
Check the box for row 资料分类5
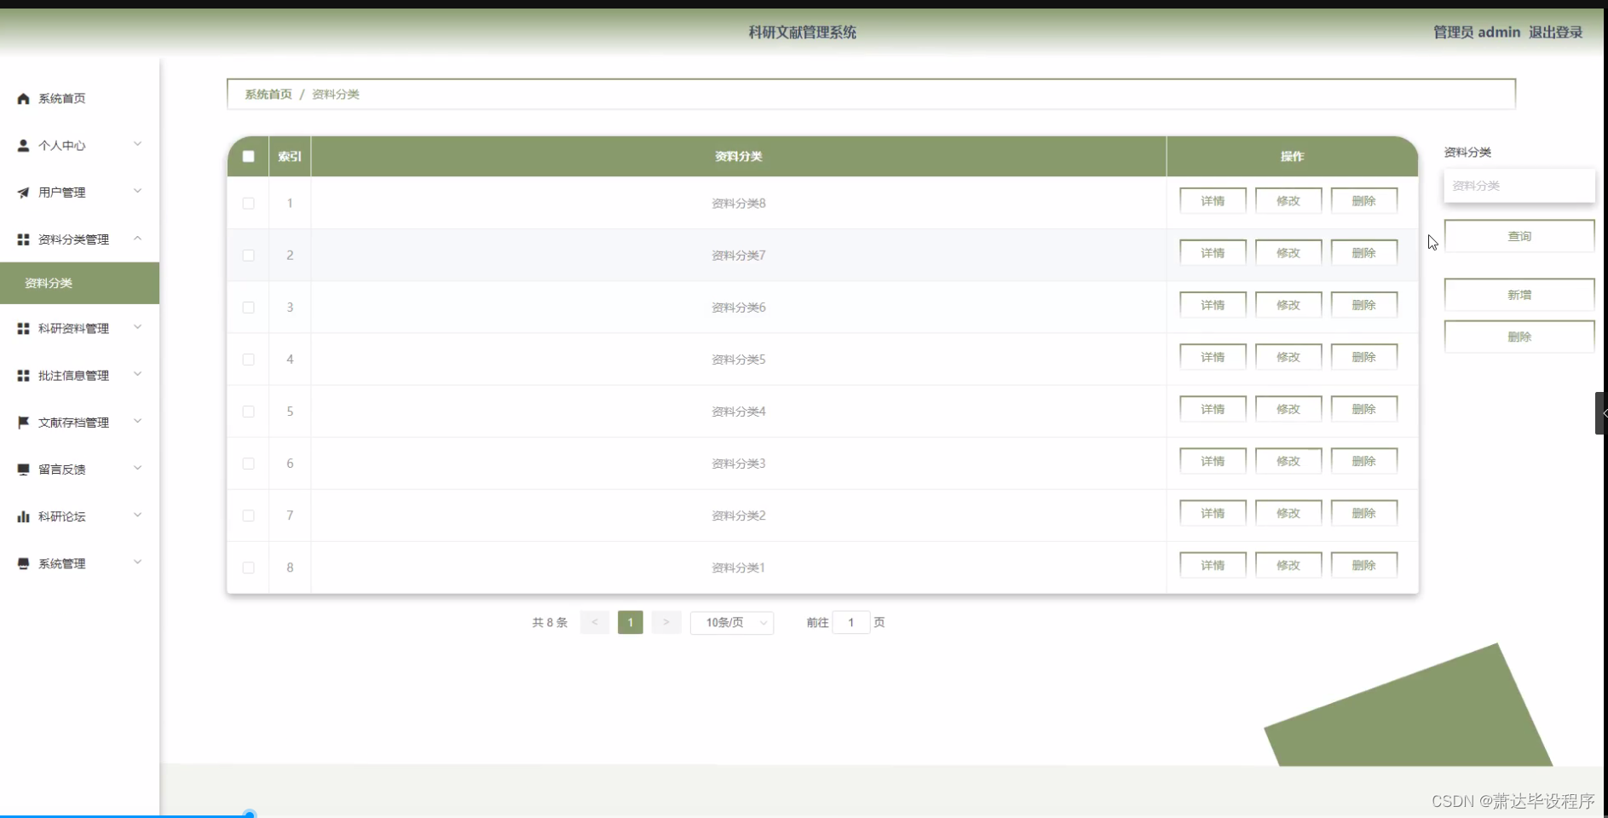(x=248, y=359)
